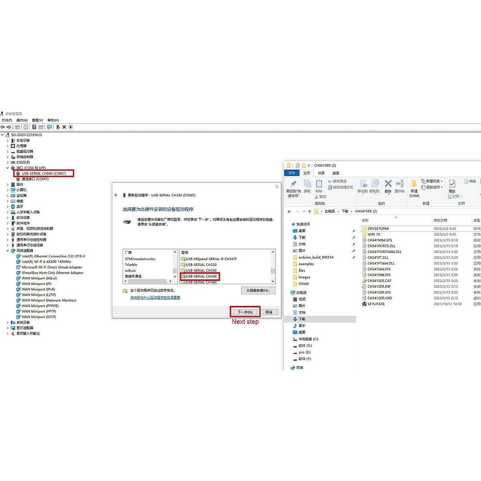Click the driver signing importance link
481x481 pixels.
click(x=155, y=297)
